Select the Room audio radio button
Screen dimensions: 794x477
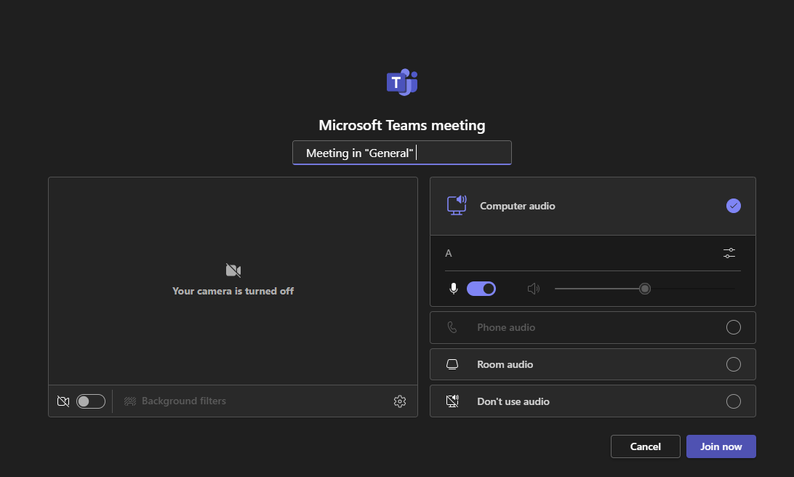pyautogui.click(x=733, y=364)
